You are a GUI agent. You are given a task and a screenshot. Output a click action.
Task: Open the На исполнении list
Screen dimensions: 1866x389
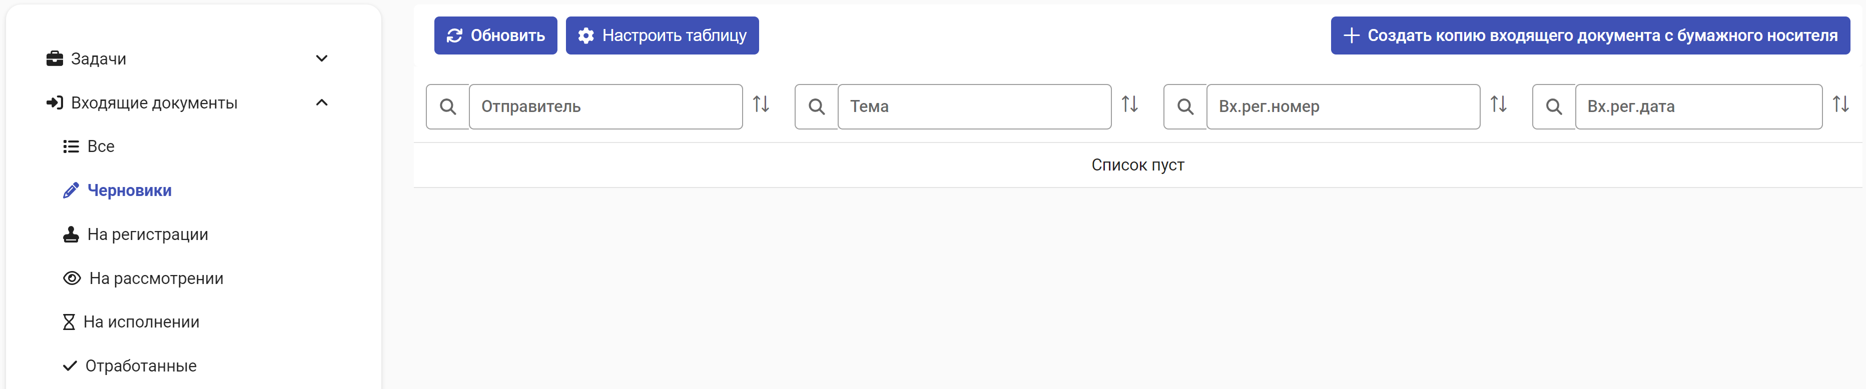(x=141, y=321)
